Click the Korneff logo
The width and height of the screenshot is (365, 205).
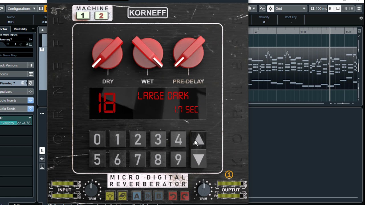(147, 13)
